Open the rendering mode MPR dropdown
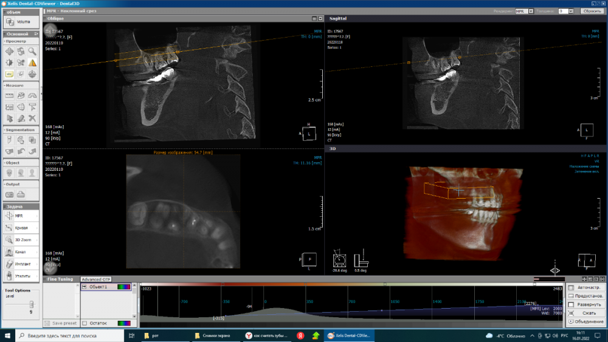 click(x=531, y=11)
